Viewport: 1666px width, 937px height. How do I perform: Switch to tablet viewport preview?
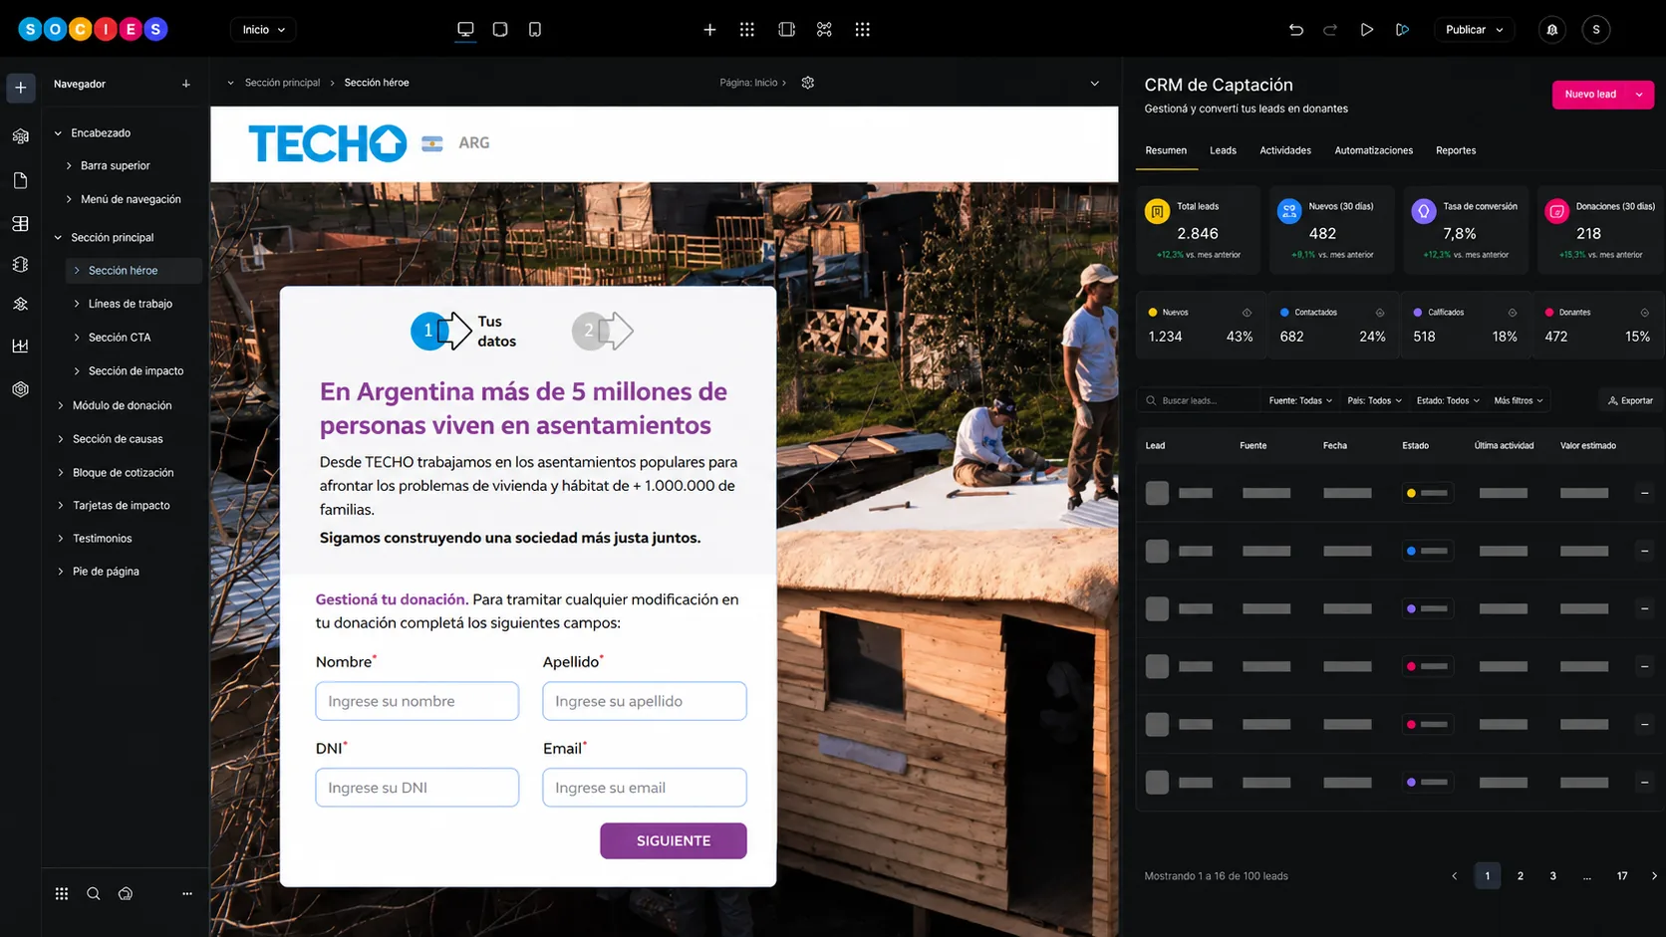coord(500,30)
